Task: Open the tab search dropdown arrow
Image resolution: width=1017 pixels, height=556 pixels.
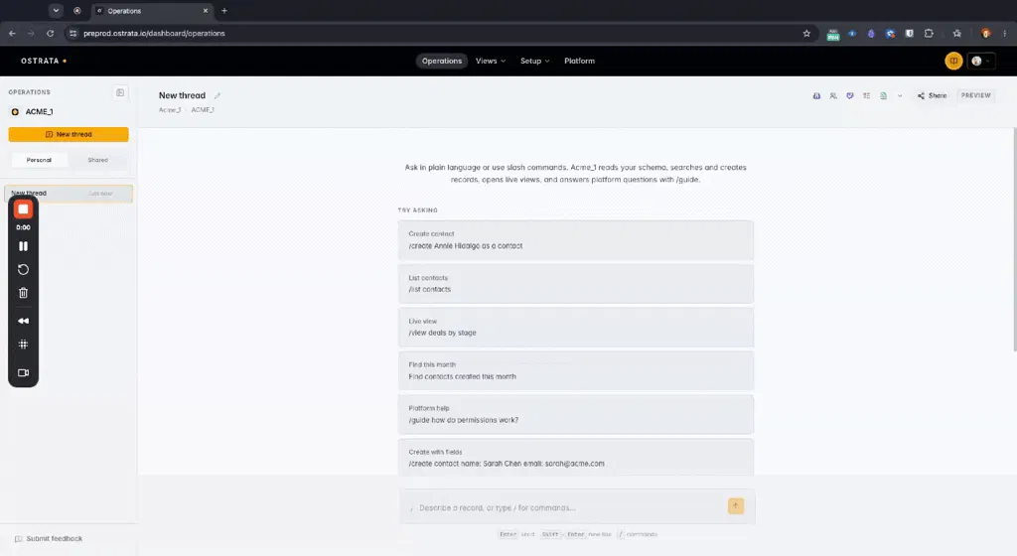Action: pyautogui.click(x=56, y=10)
